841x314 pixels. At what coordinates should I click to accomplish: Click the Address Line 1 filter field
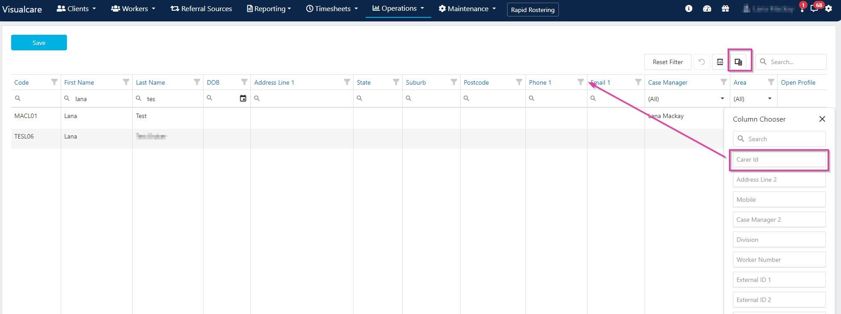click(x=302, y=98)
